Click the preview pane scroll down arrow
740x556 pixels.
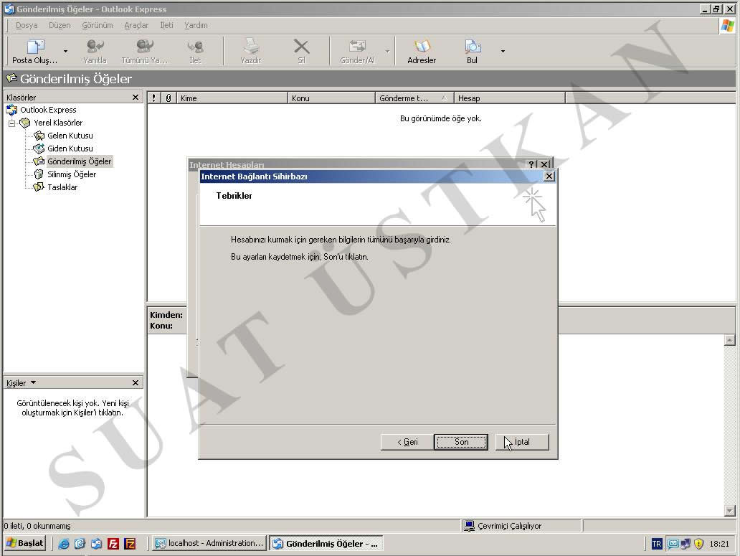pos(730,511)
